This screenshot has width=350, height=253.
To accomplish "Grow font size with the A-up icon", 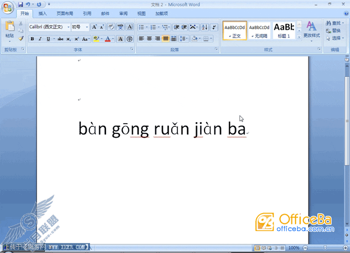I will tap(94, 27).
